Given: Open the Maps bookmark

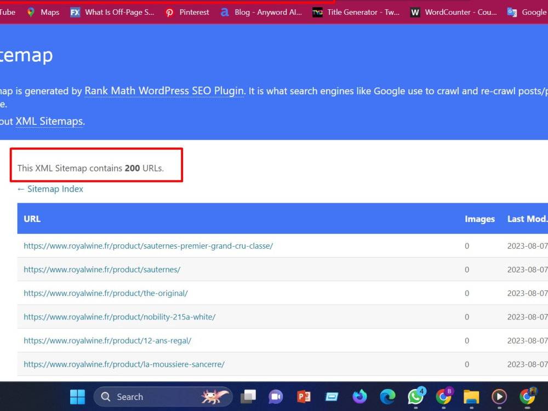Looking at the screenshot, I should [x=43, y=12].
